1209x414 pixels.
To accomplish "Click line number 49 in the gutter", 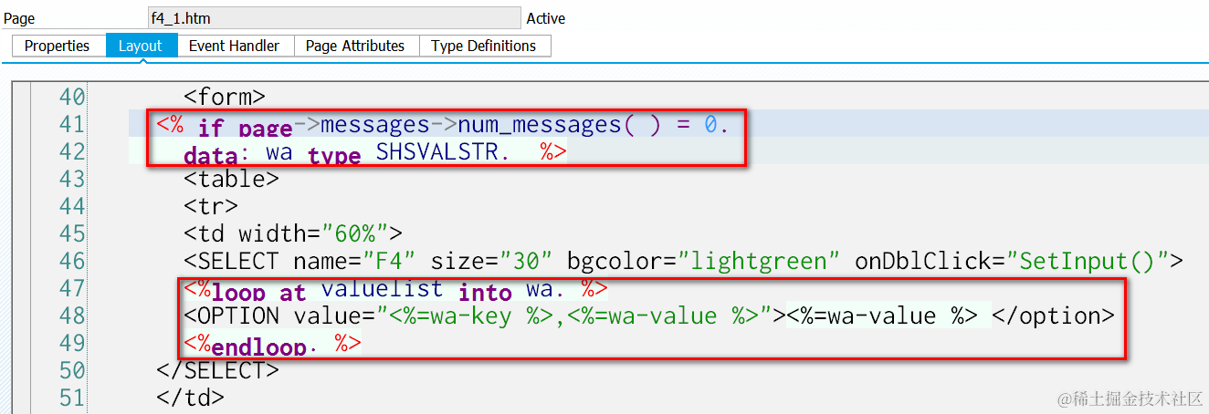I will click(x=71, y=343).
